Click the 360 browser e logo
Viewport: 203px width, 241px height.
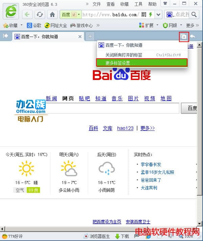(x=11, y=11)
